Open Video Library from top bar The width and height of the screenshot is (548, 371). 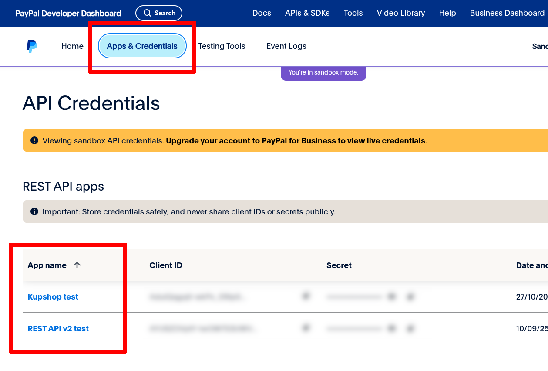click(x=401, y=13)
